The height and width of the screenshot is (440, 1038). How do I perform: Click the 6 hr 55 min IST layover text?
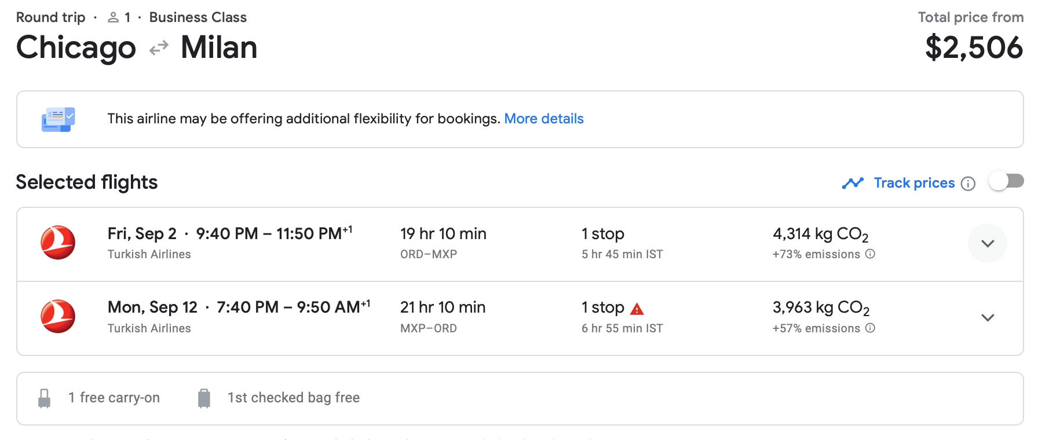tap(622, 328)
